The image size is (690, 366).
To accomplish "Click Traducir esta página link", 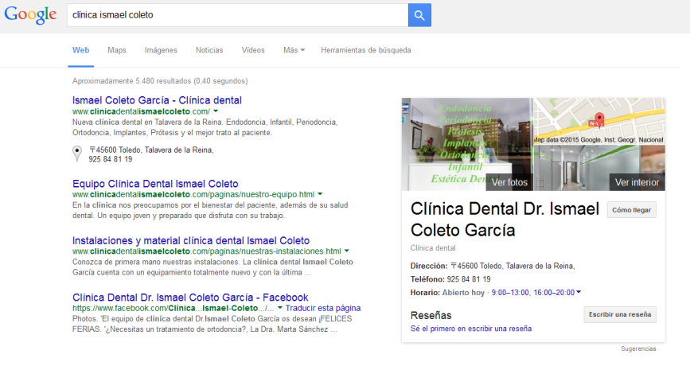I will point(323,308).
